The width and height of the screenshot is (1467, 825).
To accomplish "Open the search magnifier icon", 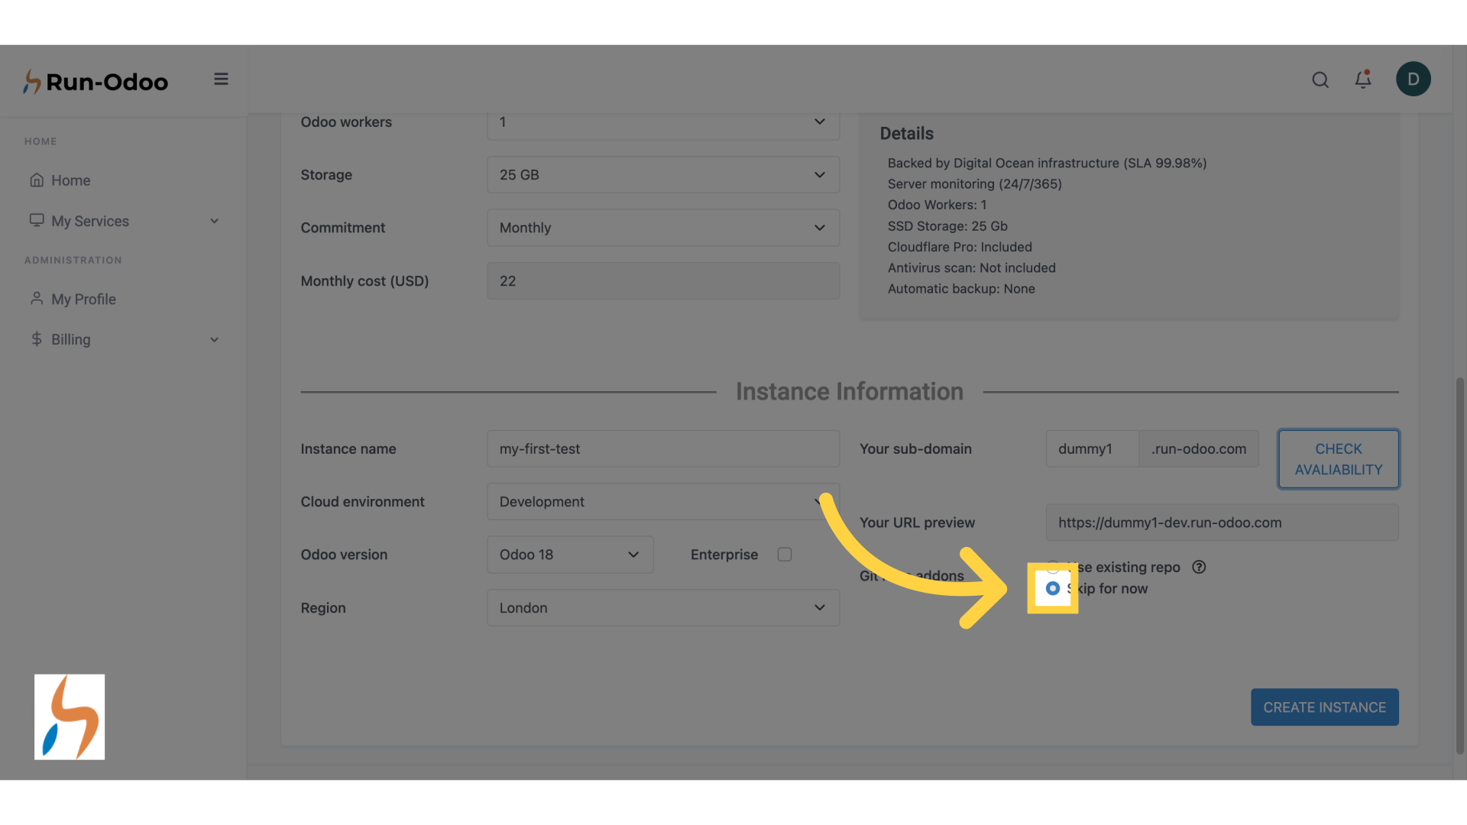I will coord(1320,79).
